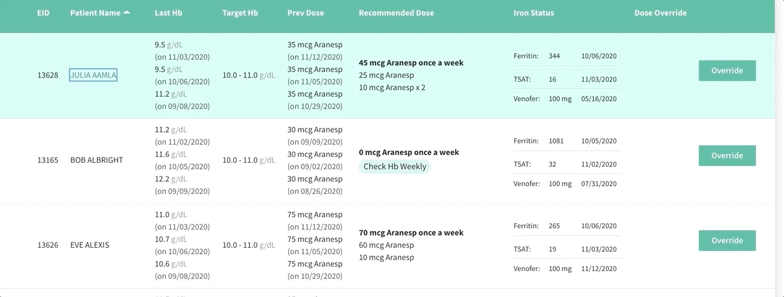Image resolution: width=784 pixels, height=297 pixels.
Task: Click 45 mcg Aranesp once a week recommendation
Action: coord(411,63)
